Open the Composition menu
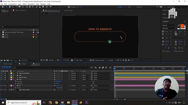Screen dimensions: 188x105 pos(12,4)
